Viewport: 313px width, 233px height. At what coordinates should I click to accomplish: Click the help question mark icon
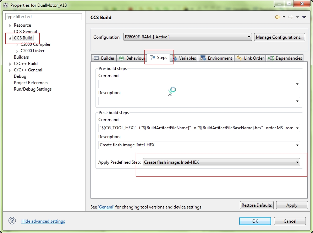click(12, 221)
